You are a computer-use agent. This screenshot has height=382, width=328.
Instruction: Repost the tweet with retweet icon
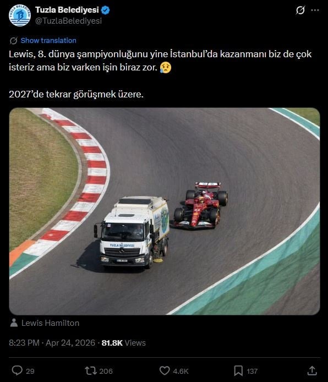tap(91, 371)
